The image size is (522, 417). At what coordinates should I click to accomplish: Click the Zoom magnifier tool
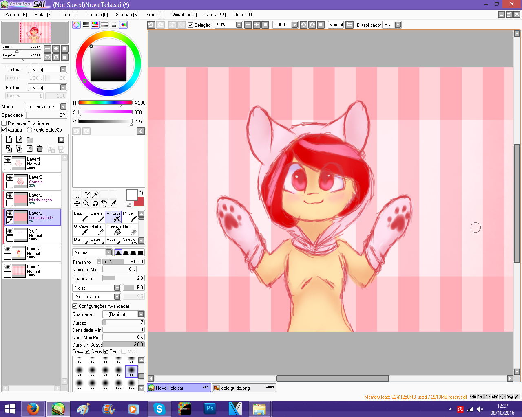coord(86,203)
